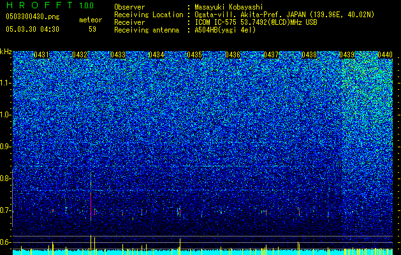401x255 pixels.
Task: Click the Receiving Location label
Action: tap(149, 15)
